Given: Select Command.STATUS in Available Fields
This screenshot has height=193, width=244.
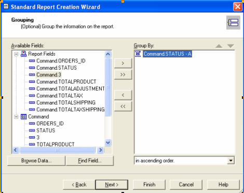Looking at the screenshot, I should click(x=57, y=68).
